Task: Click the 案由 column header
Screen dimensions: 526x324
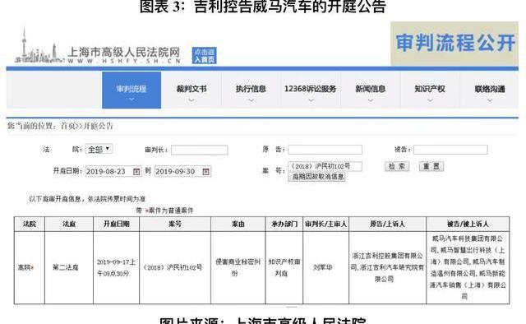Action: [x=238, y=224]
